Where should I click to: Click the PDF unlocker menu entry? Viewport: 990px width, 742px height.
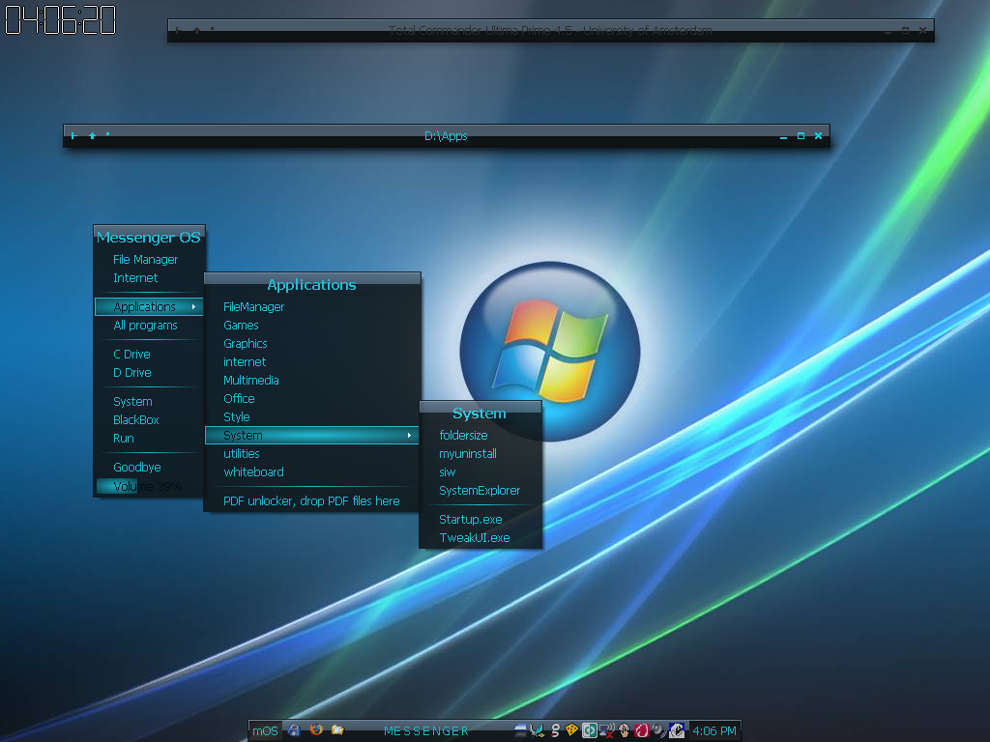(311, 501)
